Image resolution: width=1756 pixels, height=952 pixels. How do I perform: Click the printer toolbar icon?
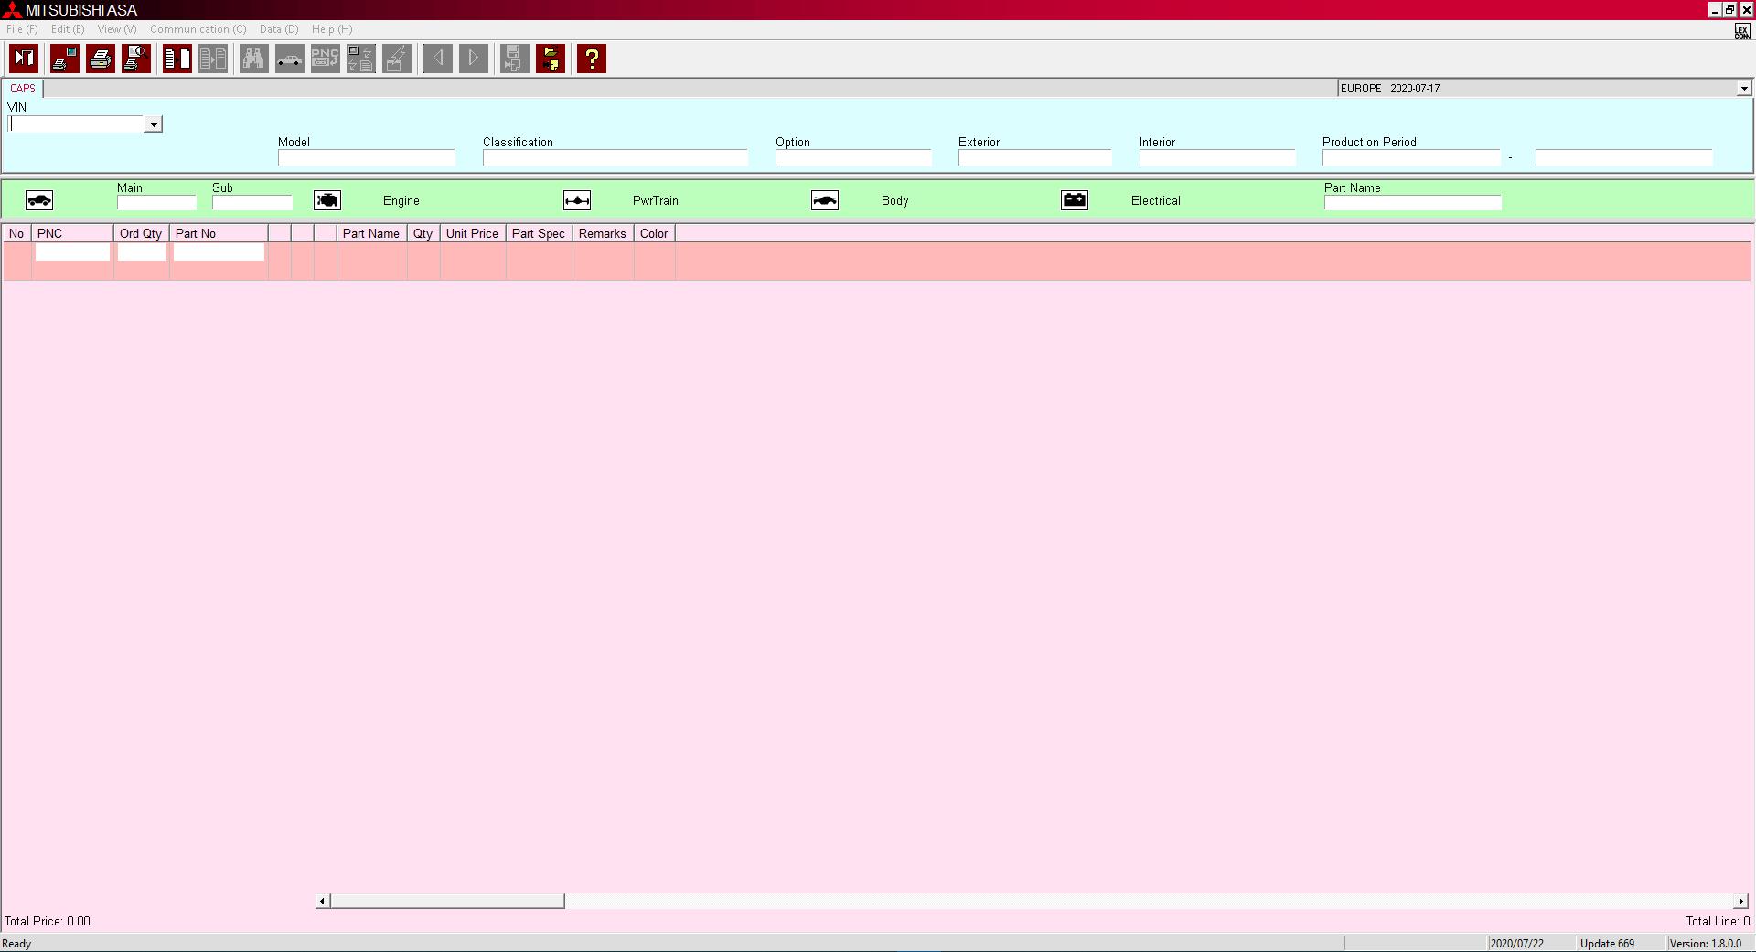101,59
